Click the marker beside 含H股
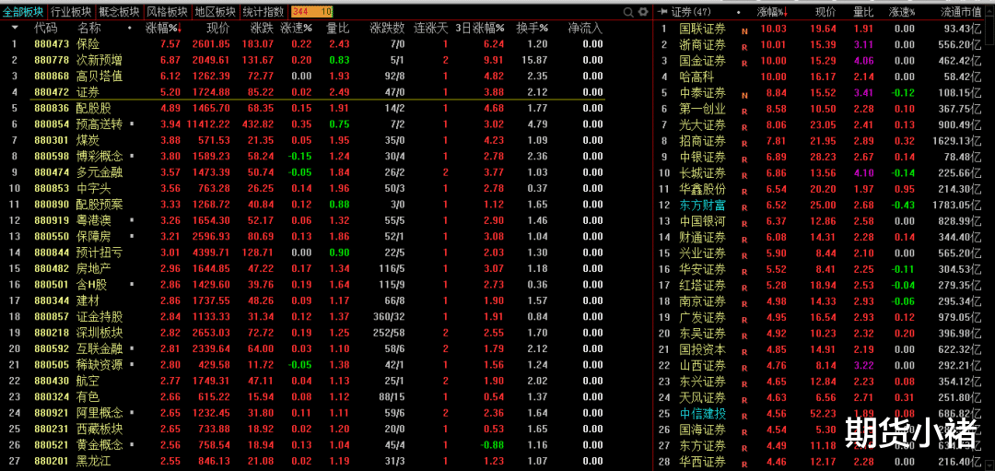995x471 pixels. pyautogui.click(x=132, y=285)
